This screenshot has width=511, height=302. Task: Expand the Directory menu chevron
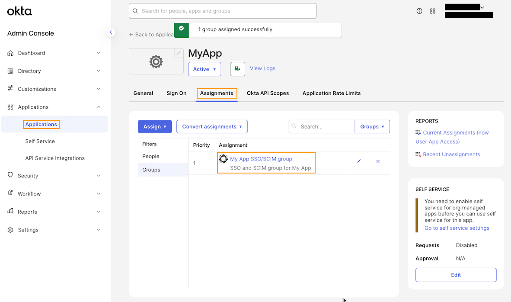99,71
